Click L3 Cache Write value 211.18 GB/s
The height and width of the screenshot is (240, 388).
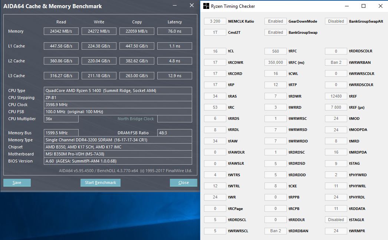99,76
